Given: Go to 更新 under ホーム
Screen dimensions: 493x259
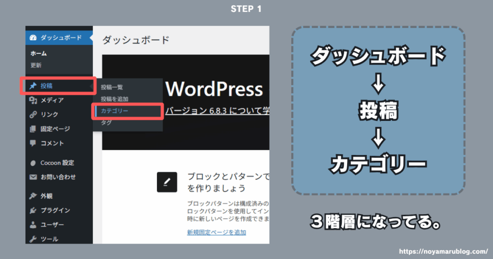Looking at the screenshot, I should coord(36,65).
